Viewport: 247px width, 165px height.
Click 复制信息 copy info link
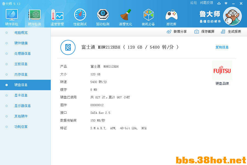click(x=222, y=47)
